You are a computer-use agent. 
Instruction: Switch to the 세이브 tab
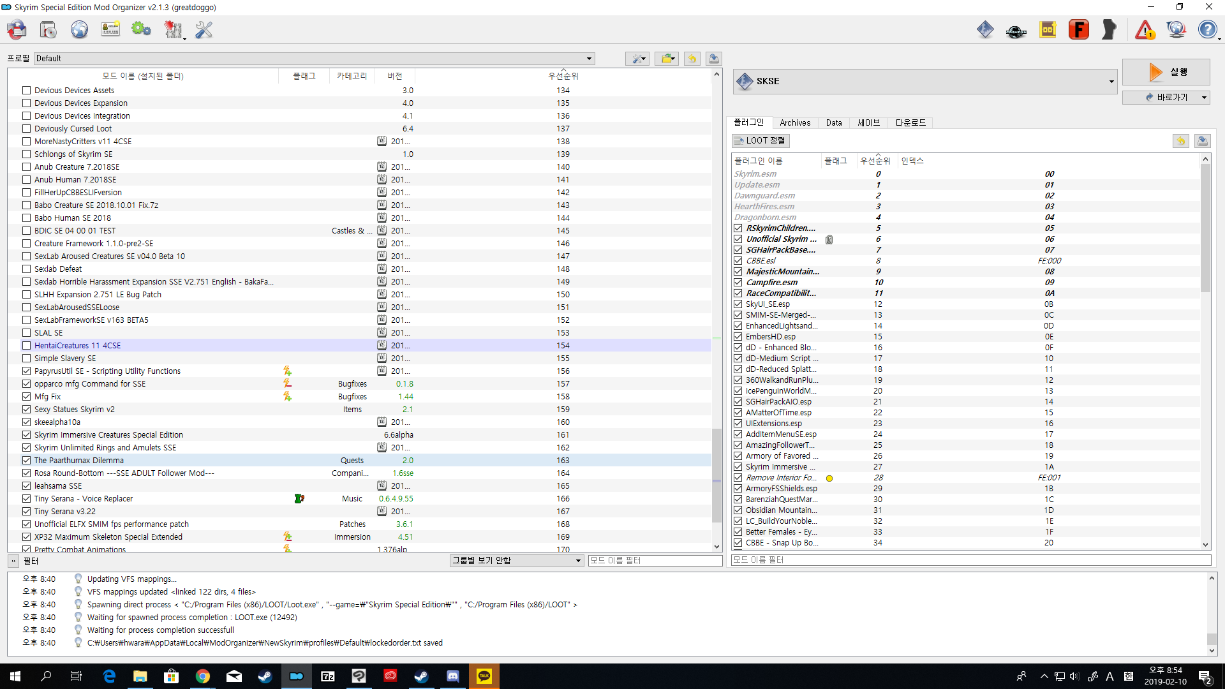[868, 123]
